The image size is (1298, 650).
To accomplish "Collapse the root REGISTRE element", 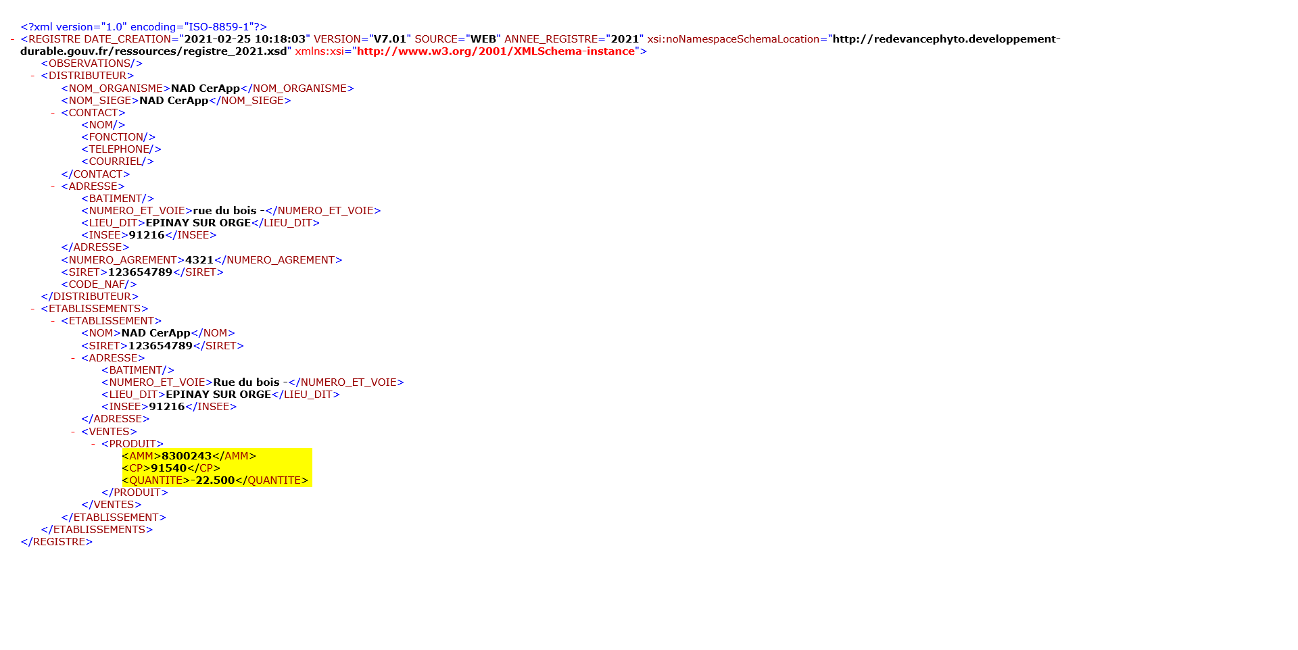I will [x=13, y=39].
